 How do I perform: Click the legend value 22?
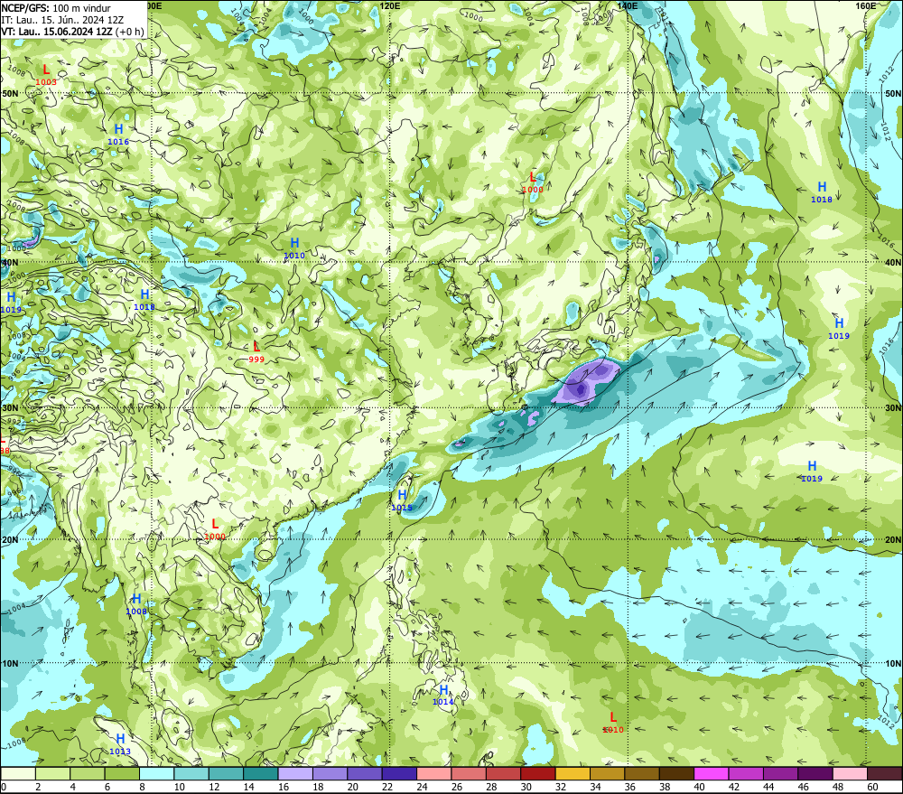coord(387,787)
